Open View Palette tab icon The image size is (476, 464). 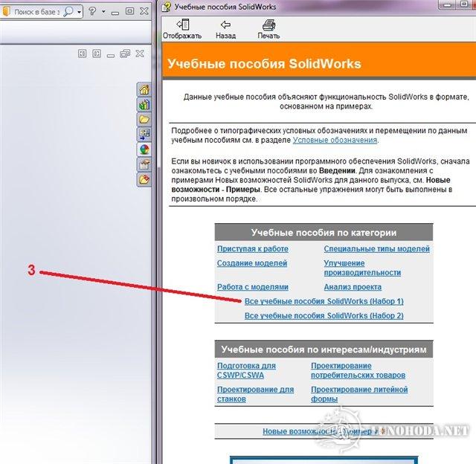(x=144, y=135)
